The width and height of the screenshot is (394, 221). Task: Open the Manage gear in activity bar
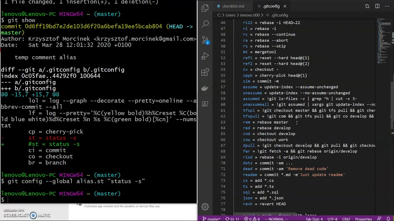click(x=205, y=207)
